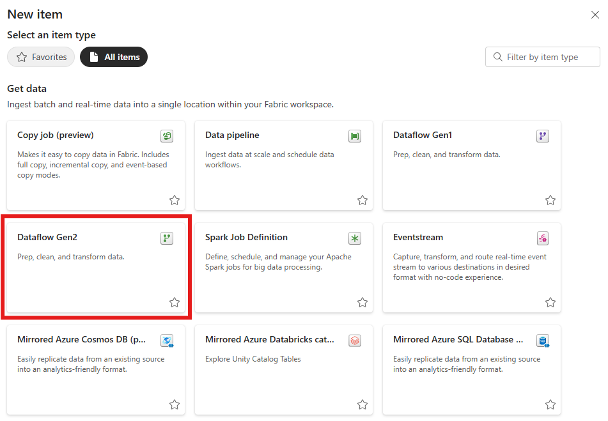Choose the Data pipeline card title
The height and width of the screenshot is (421, 608).
(232, 135)
